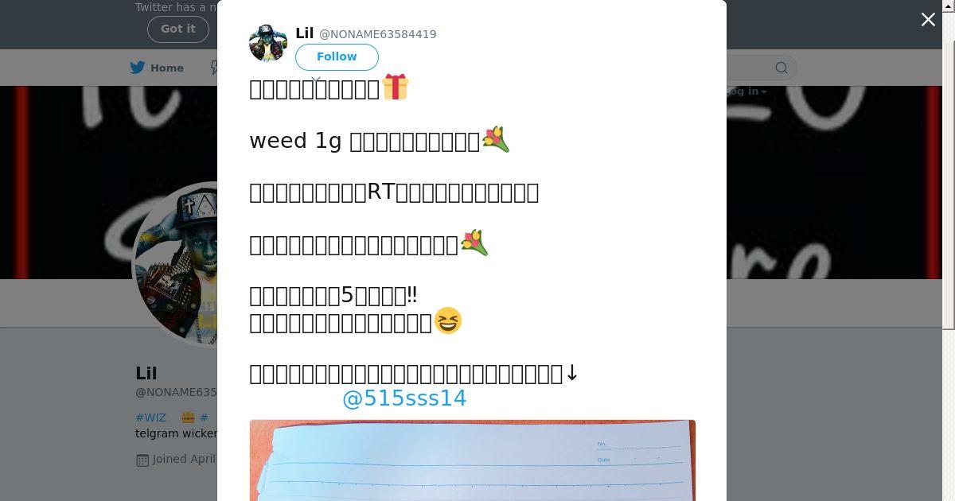This screenshot has height=501, width=955.
Task: Click the search magnifier icon
Action: click(x=782, y=68)
